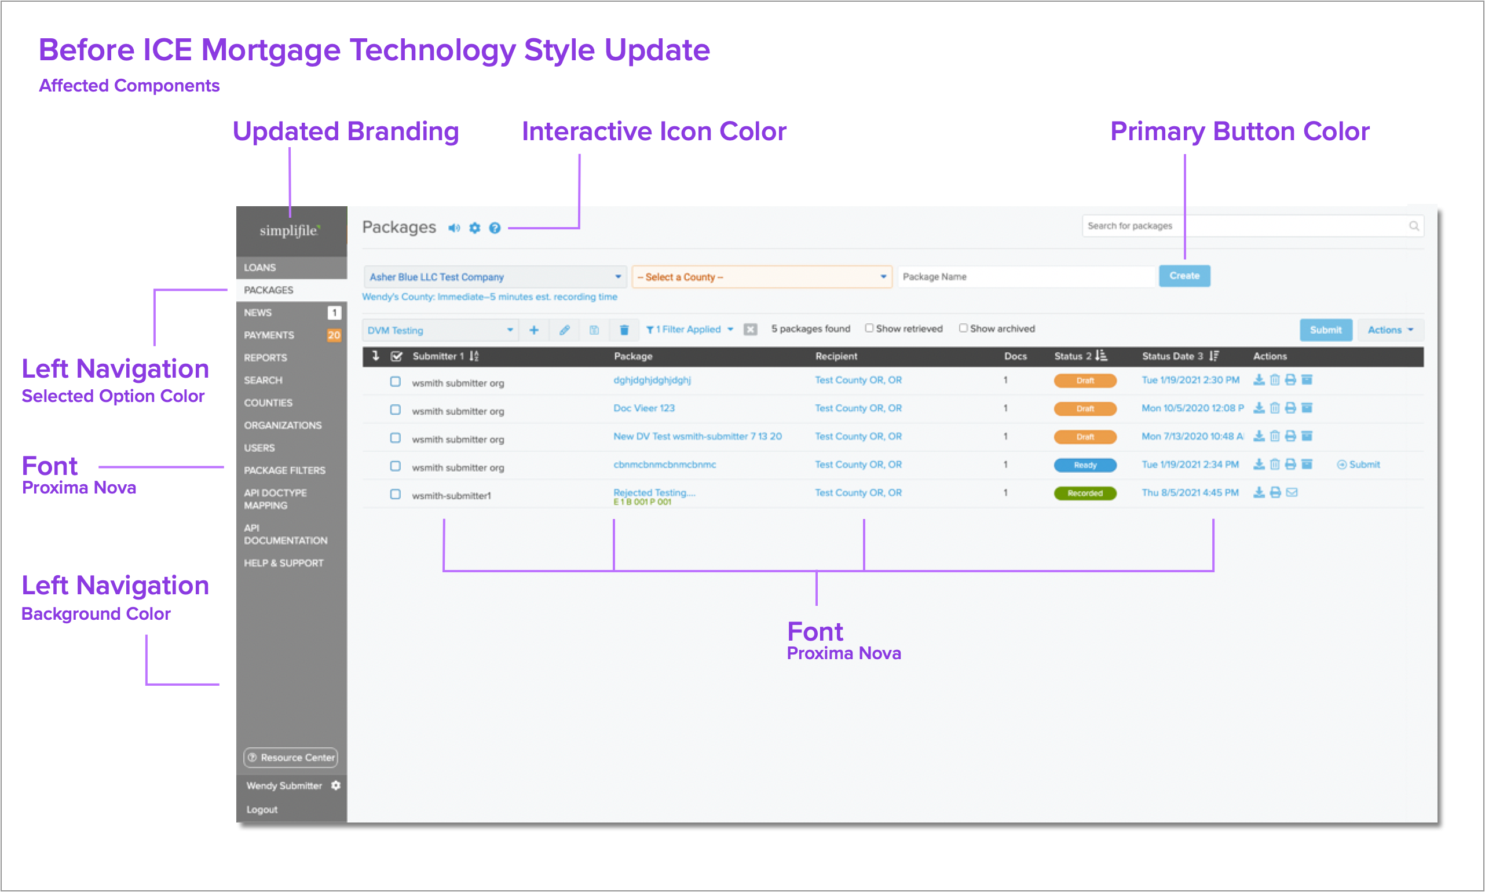The height and width of the screenshot is (892, 1485).
Task: Click the plus icon to add filter
Action: (533, 330)
